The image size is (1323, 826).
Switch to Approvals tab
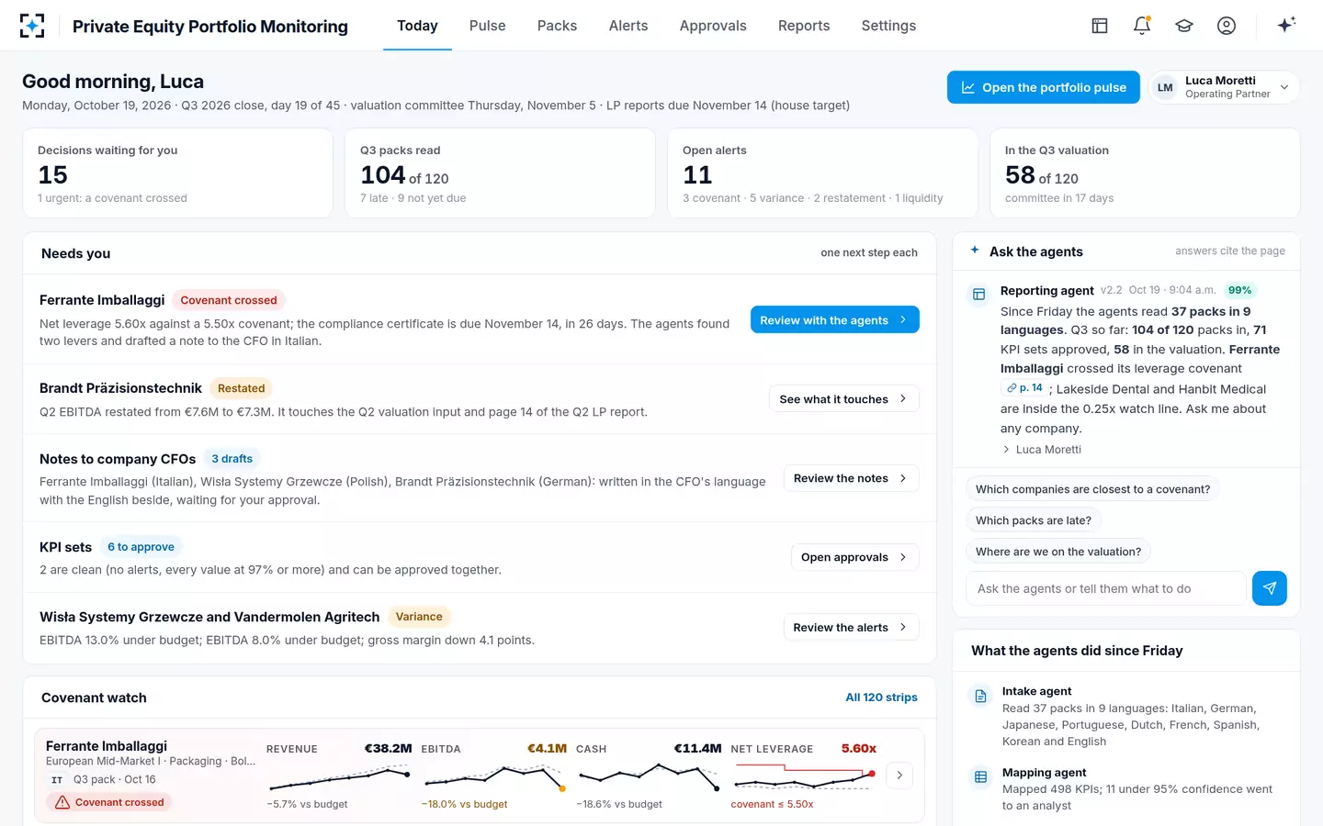[713, 26]
